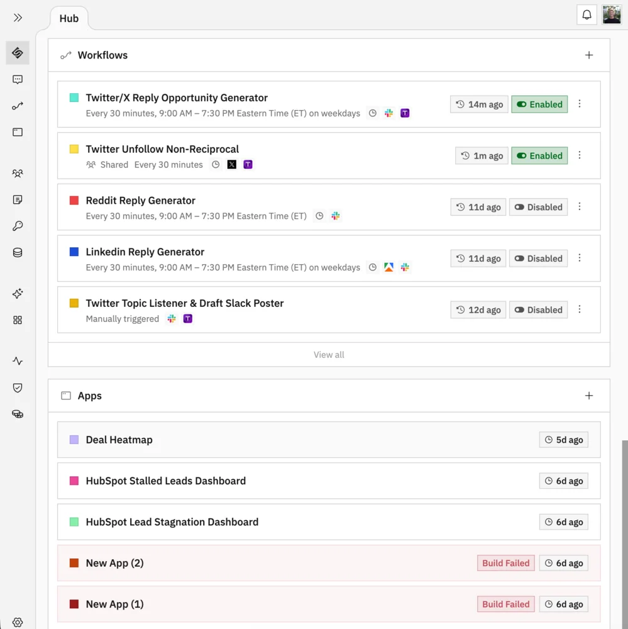Open the Hub home logo icon in sidebar
The image size is (628, 629).
click(x=18, y=53)
